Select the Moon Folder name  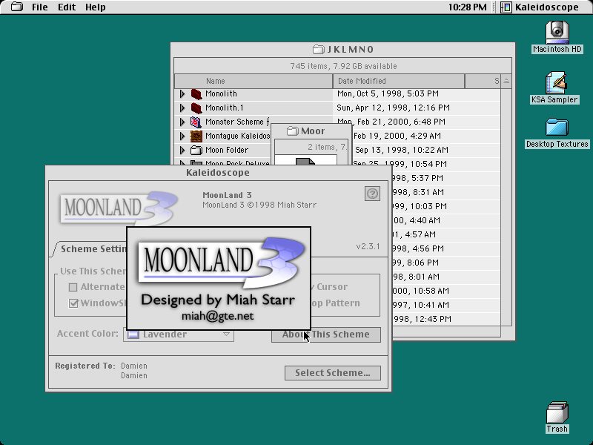(227, 150)
